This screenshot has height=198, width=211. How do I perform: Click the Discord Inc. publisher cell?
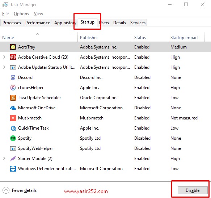point(91,77)
